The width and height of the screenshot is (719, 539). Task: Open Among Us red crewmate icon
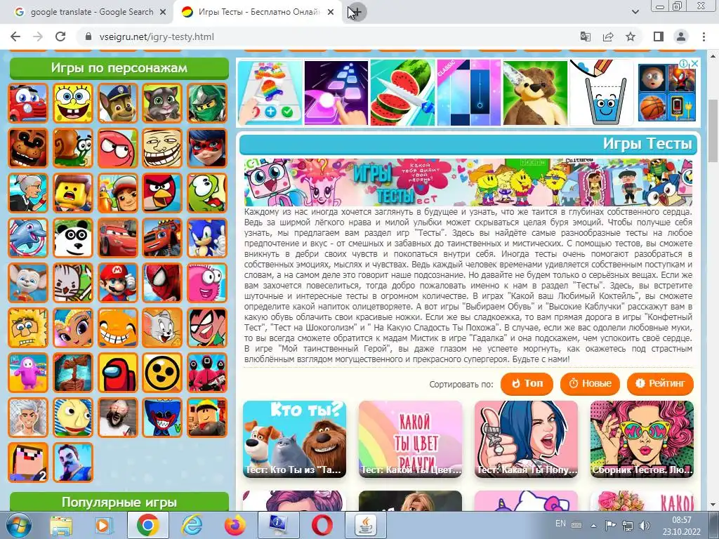coord(118,373)
